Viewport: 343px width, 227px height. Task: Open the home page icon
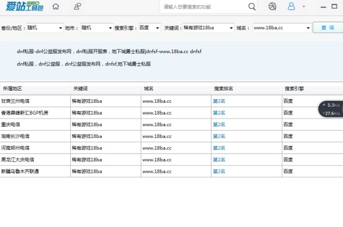pyautogui.click(x=56, y=6)
